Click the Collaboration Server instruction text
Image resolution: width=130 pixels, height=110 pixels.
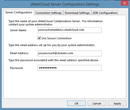click(x=55, y=23)
